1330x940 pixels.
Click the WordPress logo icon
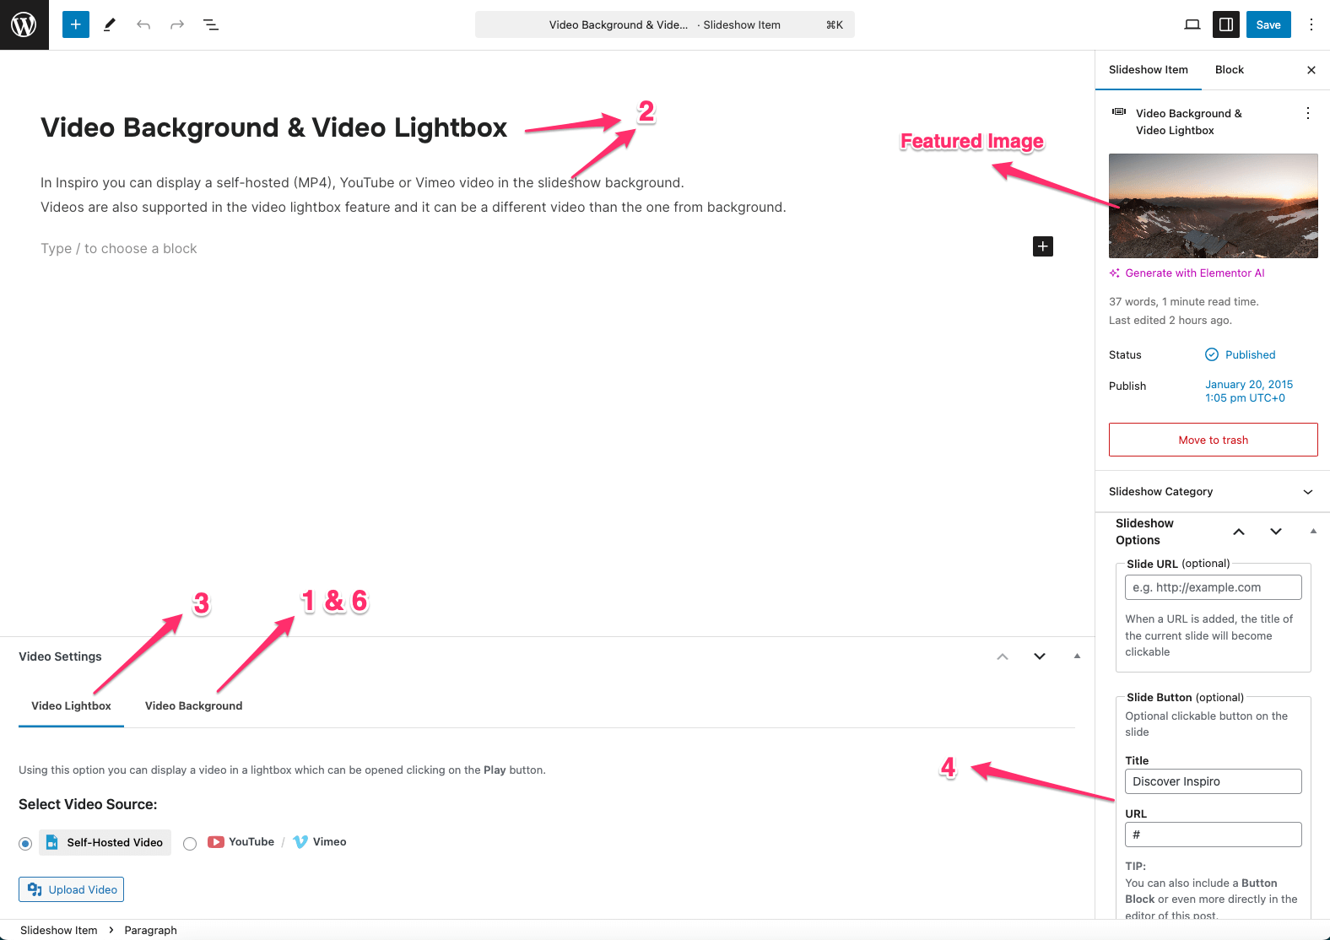(24, 24)
